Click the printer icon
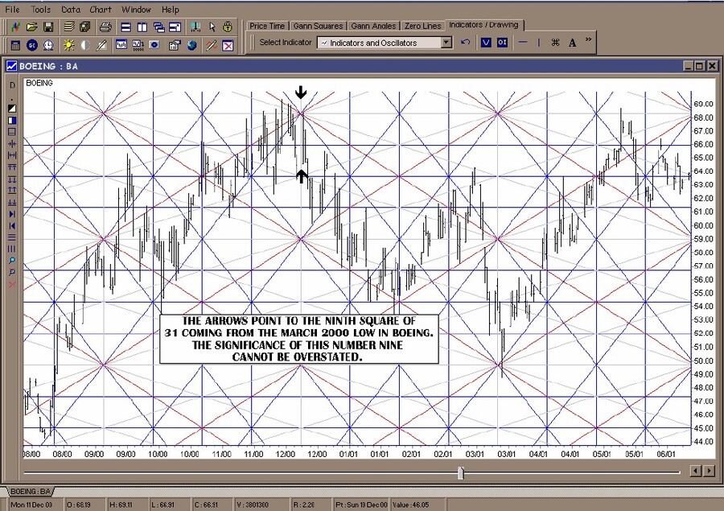Screen dimensions: 724x511 (105, 27)
